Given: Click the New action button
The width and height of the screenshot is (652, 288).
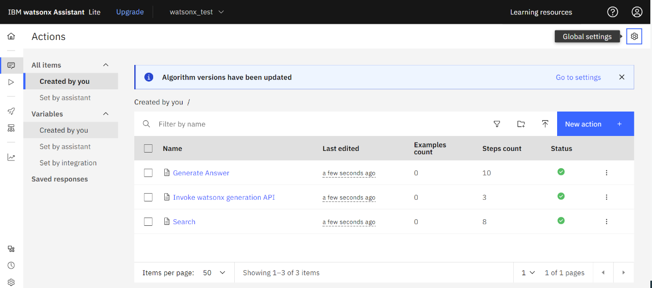Looking at the screenshot, I should click(x=595, y=124).
